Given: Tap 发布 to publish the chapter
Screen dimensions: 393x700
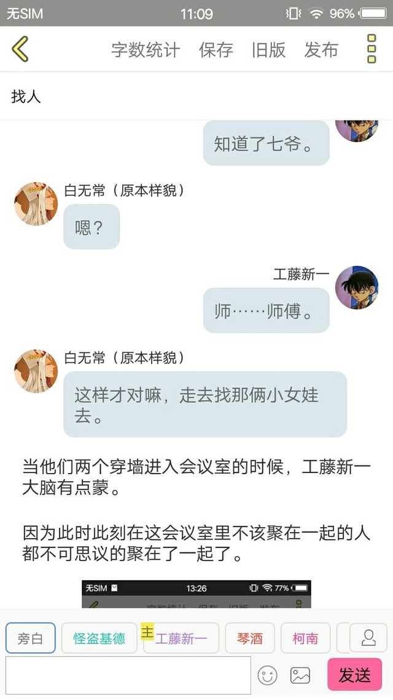Looking at the screenshot, I should (321, 49).
